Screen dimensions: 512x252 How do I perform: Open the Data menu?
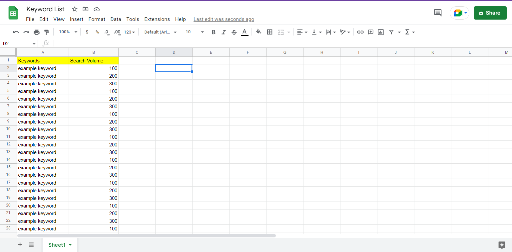click(116, 19)
